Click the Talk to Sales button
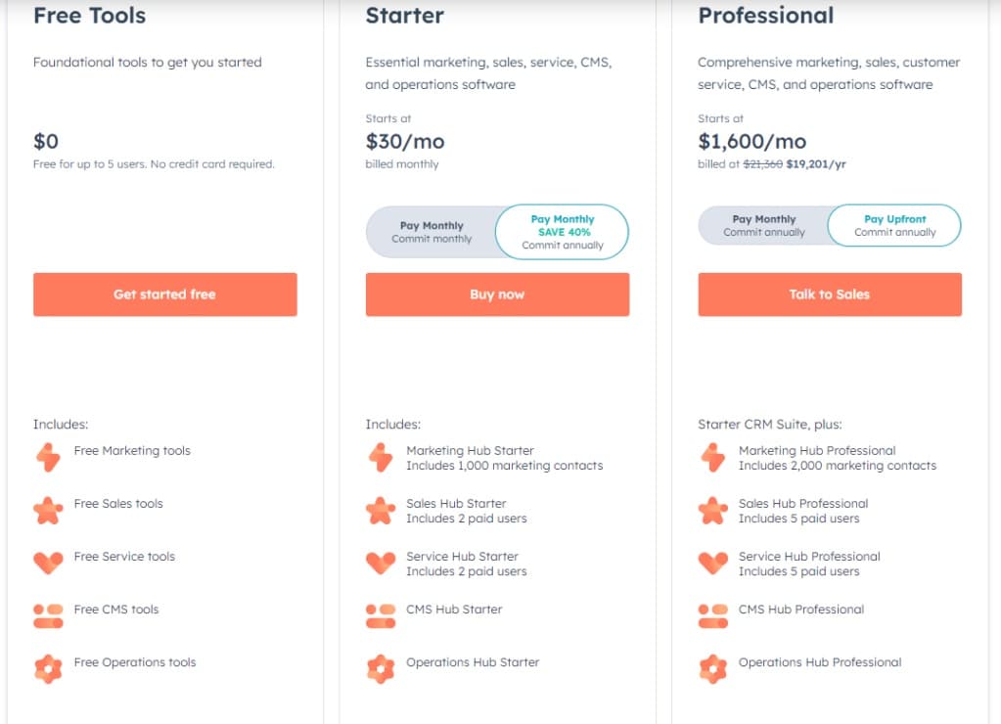1001x724 pixels. pyautogui.click(x=830, y=294)
